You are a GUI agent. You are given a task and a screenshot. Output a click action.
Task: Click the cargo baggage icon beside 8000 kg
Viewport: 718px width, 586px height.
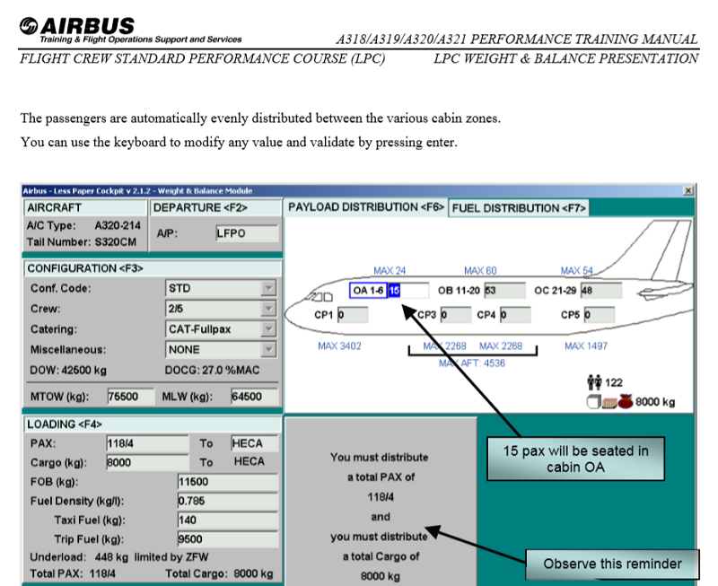pos(610,401)
